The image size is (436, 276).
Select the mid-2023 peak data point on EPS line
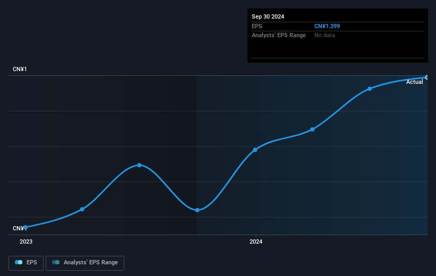click(139, 165)
